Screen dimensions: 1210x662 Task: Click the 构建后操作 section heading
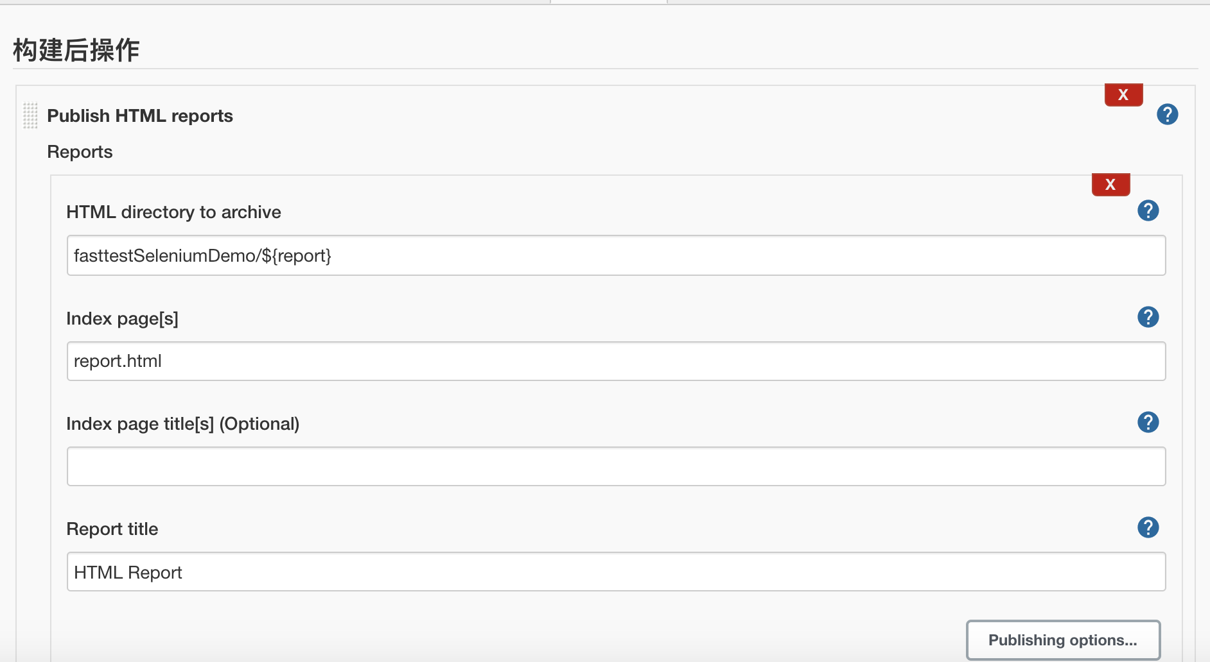click(x=76, y=50)
